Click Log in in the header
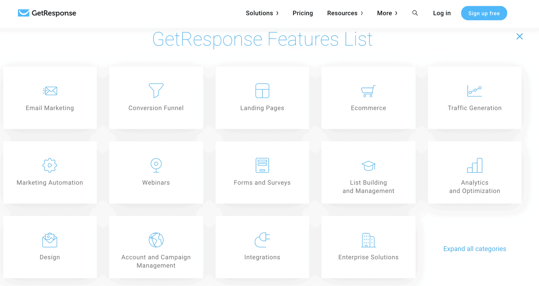The height and width of the screenshot is (286, 539). click(x=442, y=13)
